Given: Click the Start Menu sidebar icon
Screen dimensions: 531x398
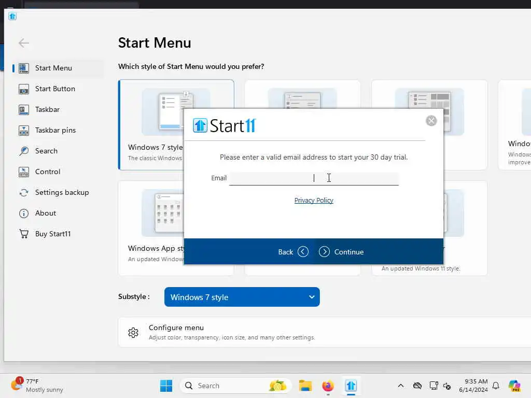Looking at the screenshot, I should 24,68.
